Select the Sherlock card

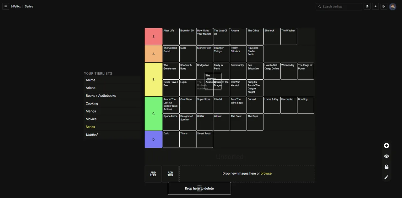[272, 37]
